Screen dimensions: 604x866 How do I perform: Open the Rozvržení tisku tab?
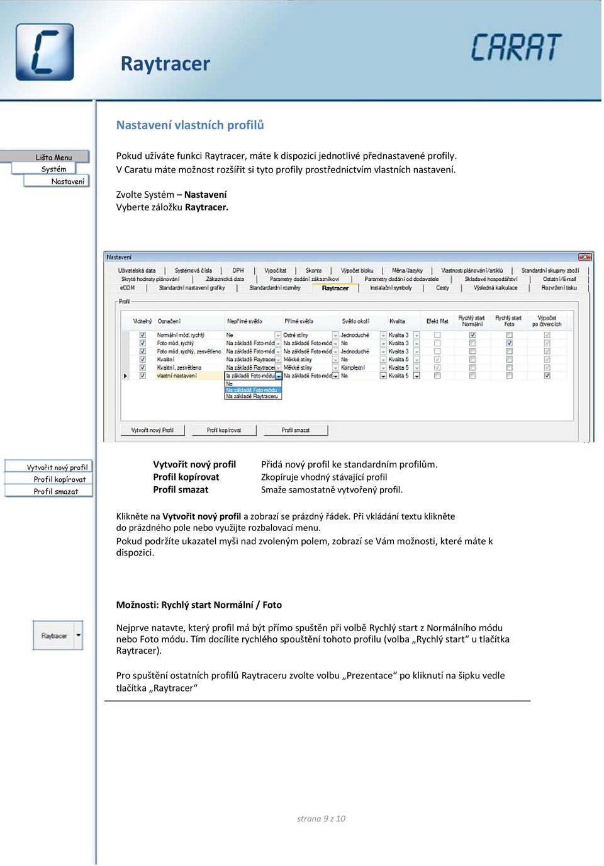559,288
